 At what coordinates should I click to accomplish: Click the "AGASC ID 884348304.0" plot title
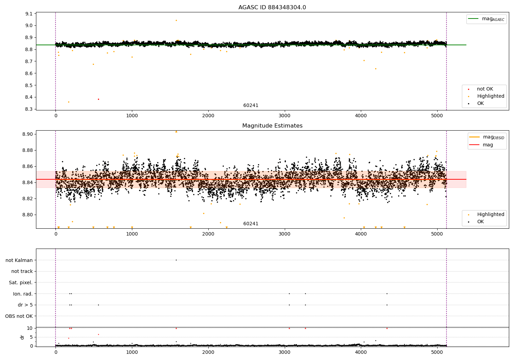[x=272, y=8]
